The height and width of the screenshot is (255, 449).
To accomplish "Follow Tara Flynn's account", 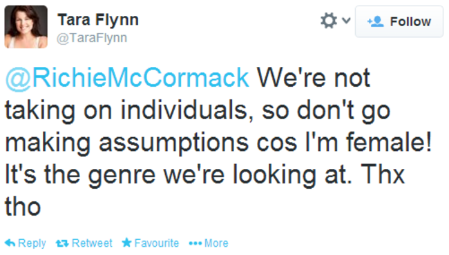I will pos(399,21).
